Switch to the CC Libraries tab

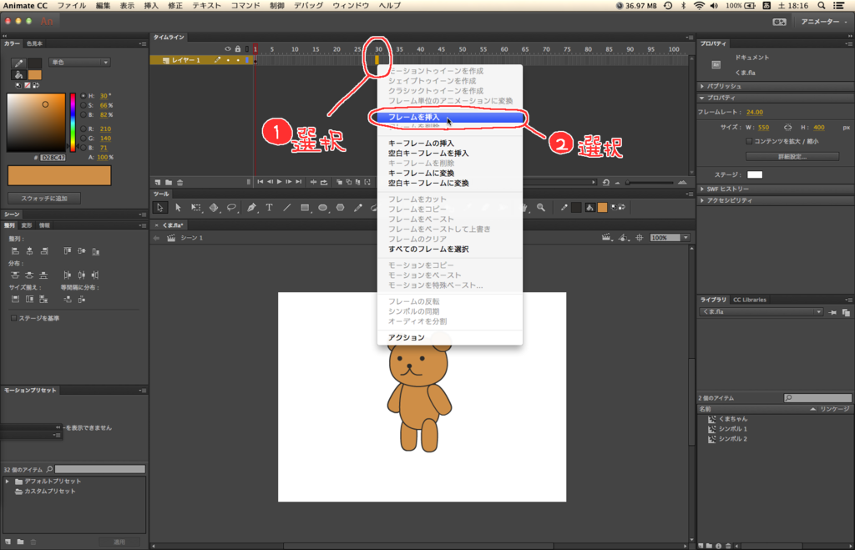(x=749, y=300)
